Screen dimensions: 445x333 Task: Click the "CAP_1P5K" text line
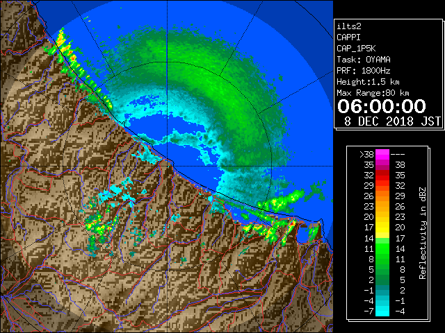point(356,49)
